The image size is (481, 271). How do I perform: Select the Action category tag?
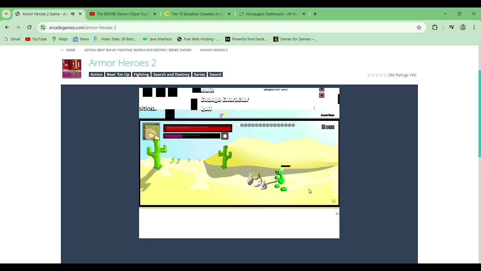pyautogui.click(x=96, y=75)
